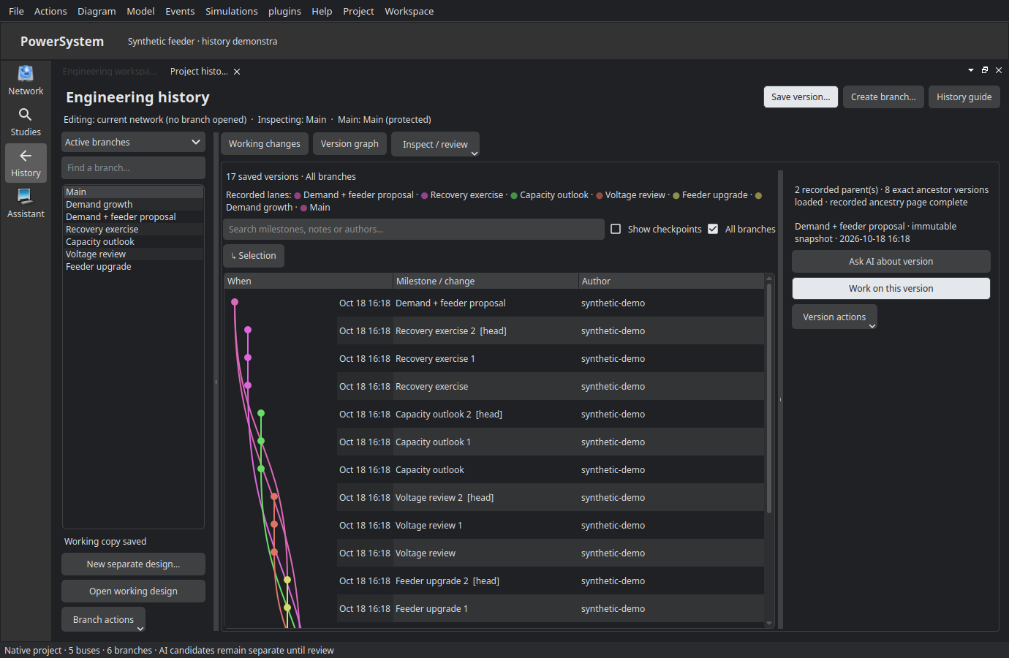Focus the Find a branch field
This screenshot has width=1009, height=658.
[x=133, y=168]
